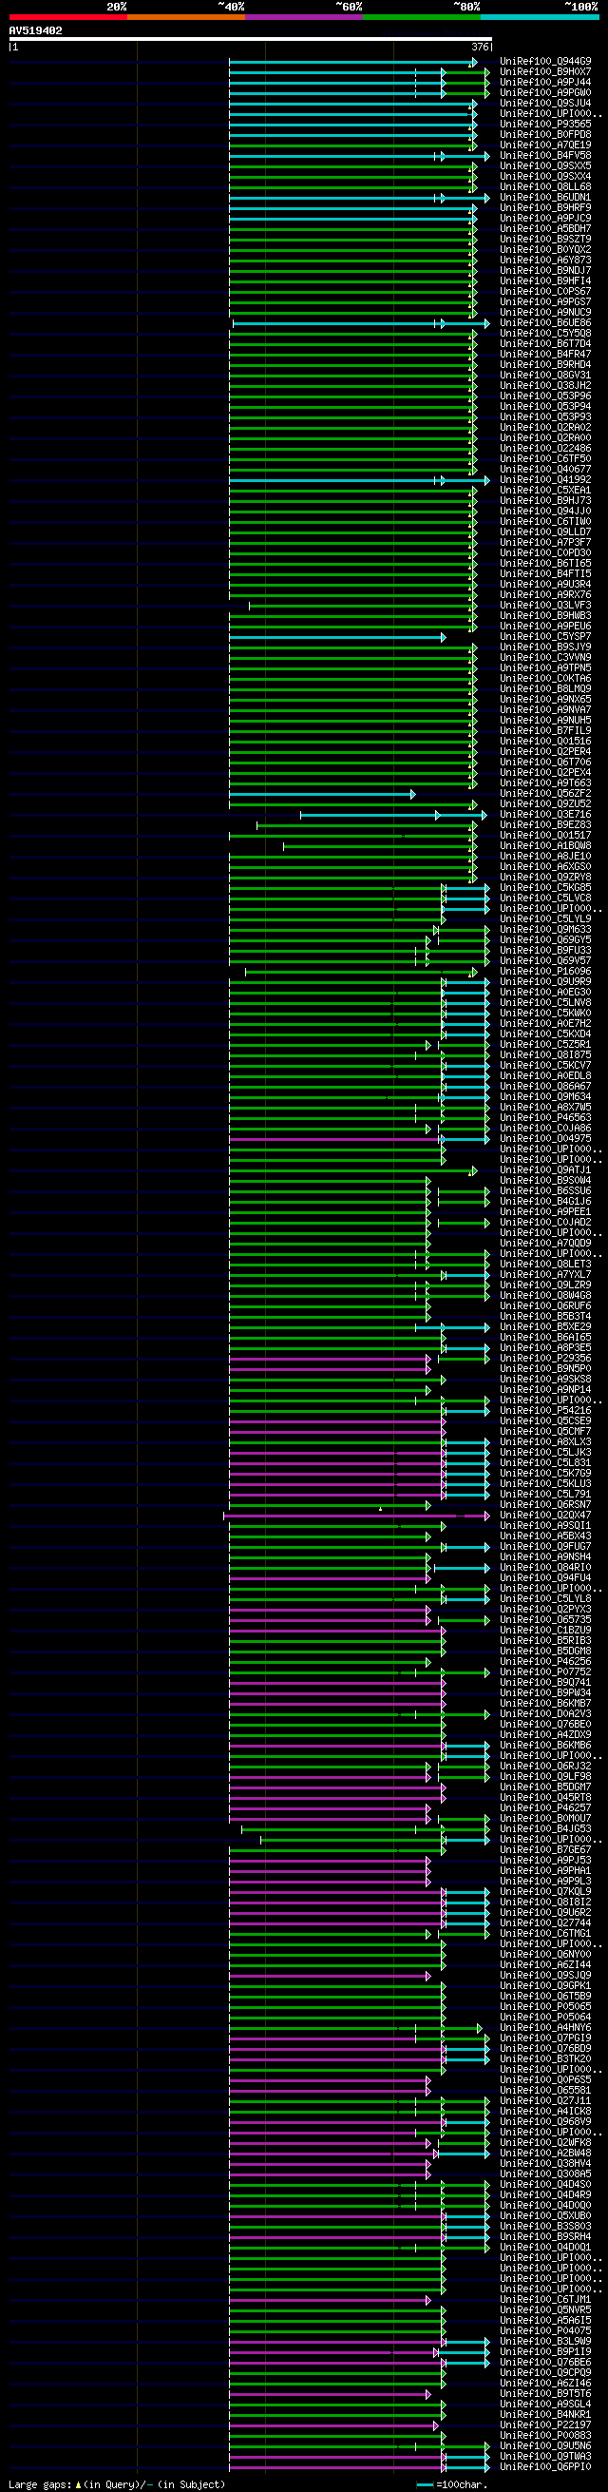Viewport: 608px width, 2492px height.
Task: Open UniRef100_Q40677 hit
Action: (x=545, y=470)
